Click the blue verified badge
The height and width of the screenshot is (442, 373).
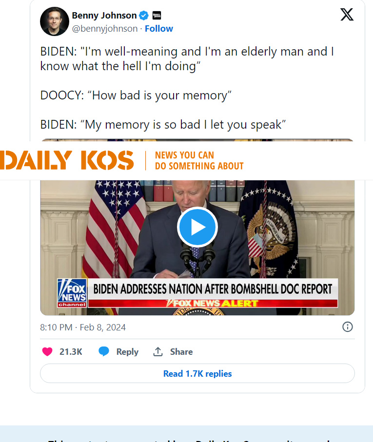click(x=144, y=16)
